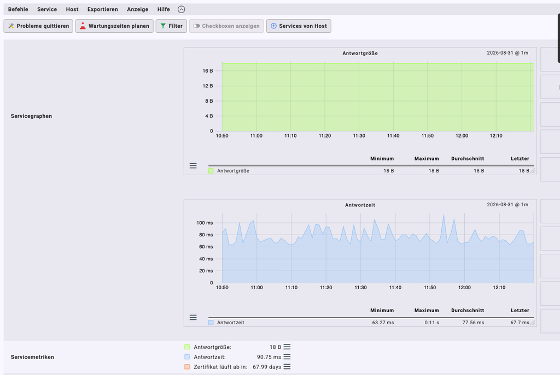Click the Antwortzeit graph date 2026-08-31 @ 1m

point(507,205)
